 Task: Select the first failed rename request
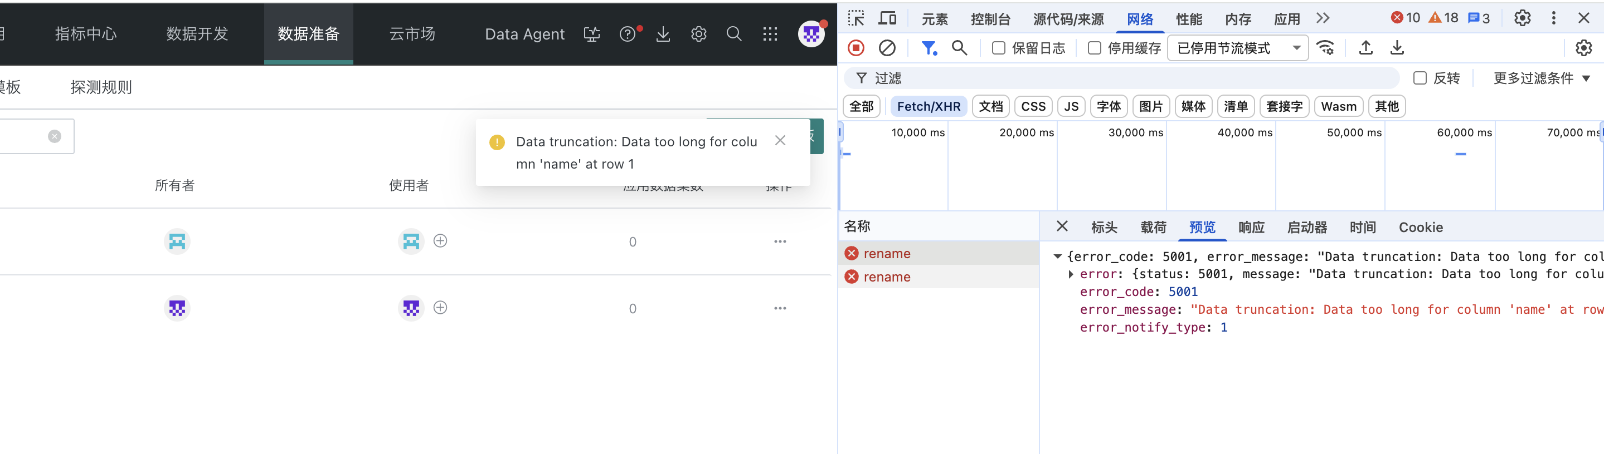tap(939, 253)
